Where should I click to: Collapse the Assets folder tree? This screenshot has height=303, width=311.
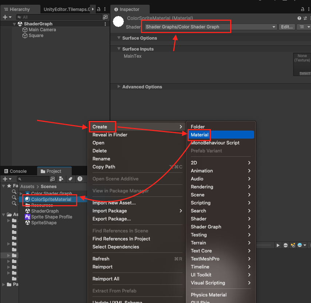point(4,215)
